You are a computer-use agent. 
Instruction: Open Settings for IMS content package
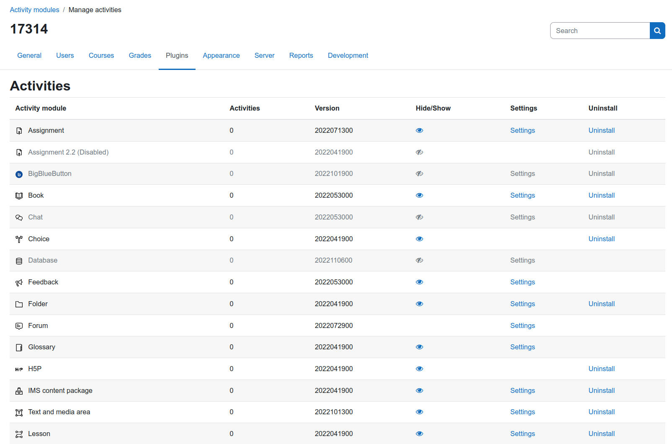click(523, 390)
